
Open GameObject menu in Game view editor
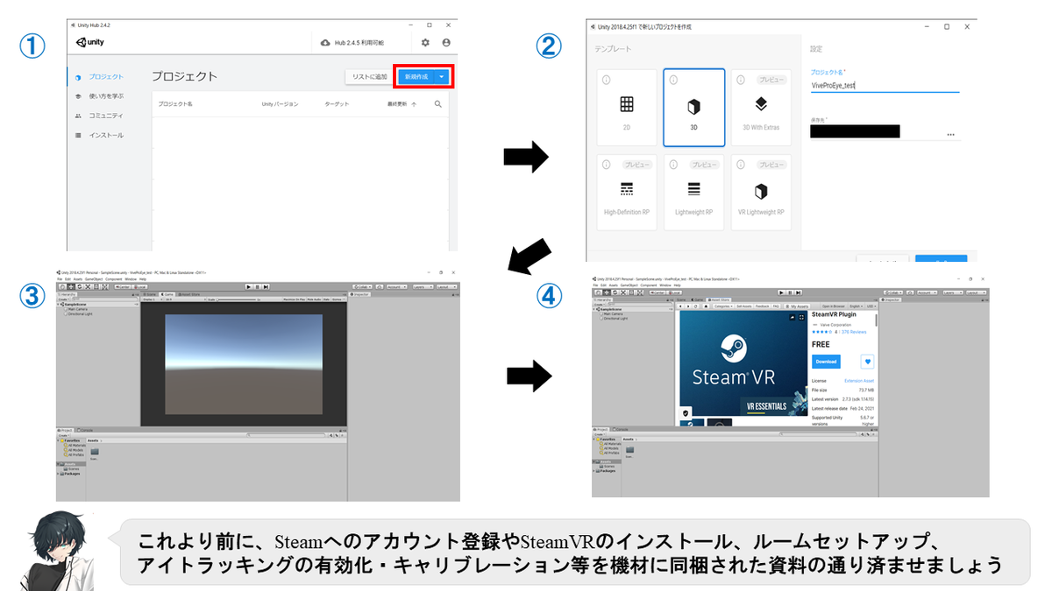(x=94, y=278)
